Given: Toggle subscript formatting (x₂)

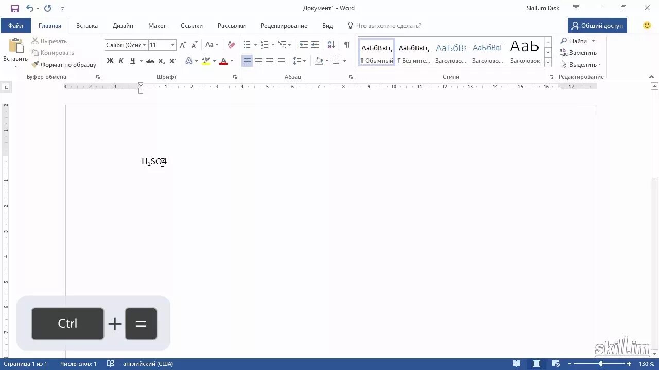Looking at the screenshot, I should tap(162, 61).
